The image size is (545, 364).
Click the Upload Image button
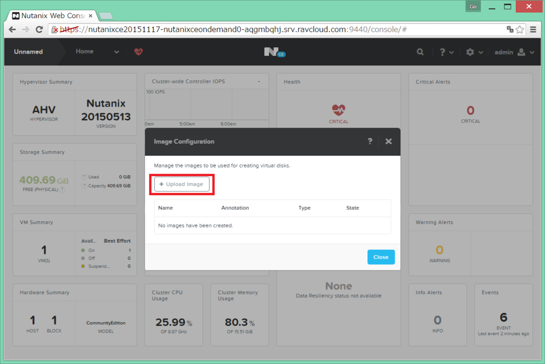click(182, 184)
